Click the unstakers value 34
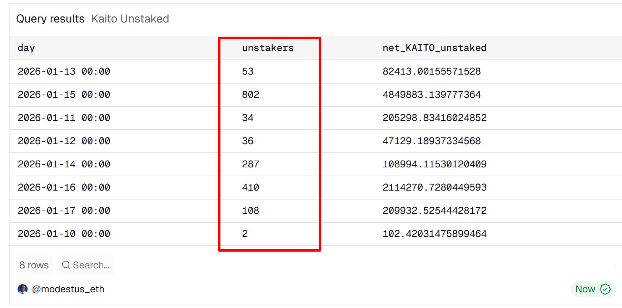Image resolution: width=622 pixels, height=308 pixels. coord(248,118)
